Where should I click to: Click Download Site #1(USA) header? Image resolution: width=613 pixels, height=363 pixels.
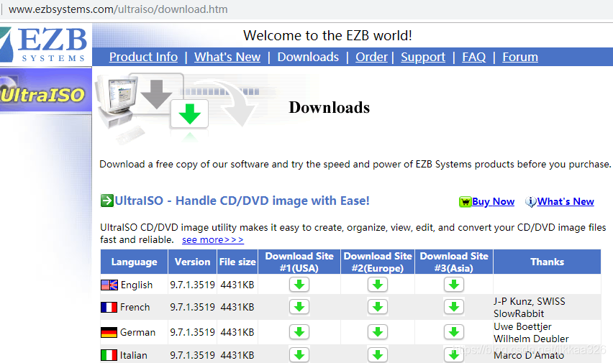299,262
